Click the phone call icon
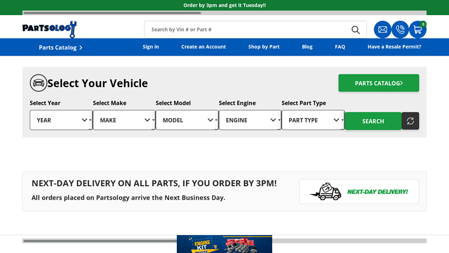This screenshot has width=449, height=253. (x=400, y=30)
